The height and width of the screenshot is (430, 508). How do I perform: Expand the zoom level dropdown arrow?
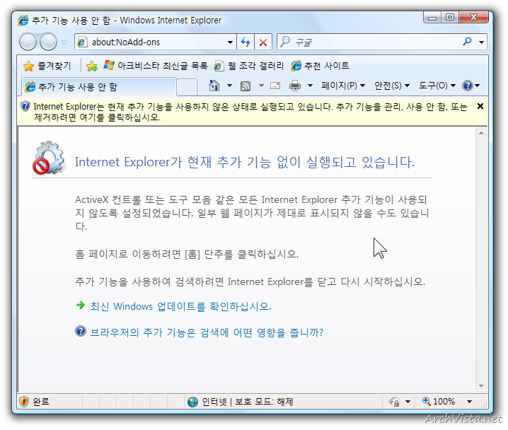pos(469,402)
